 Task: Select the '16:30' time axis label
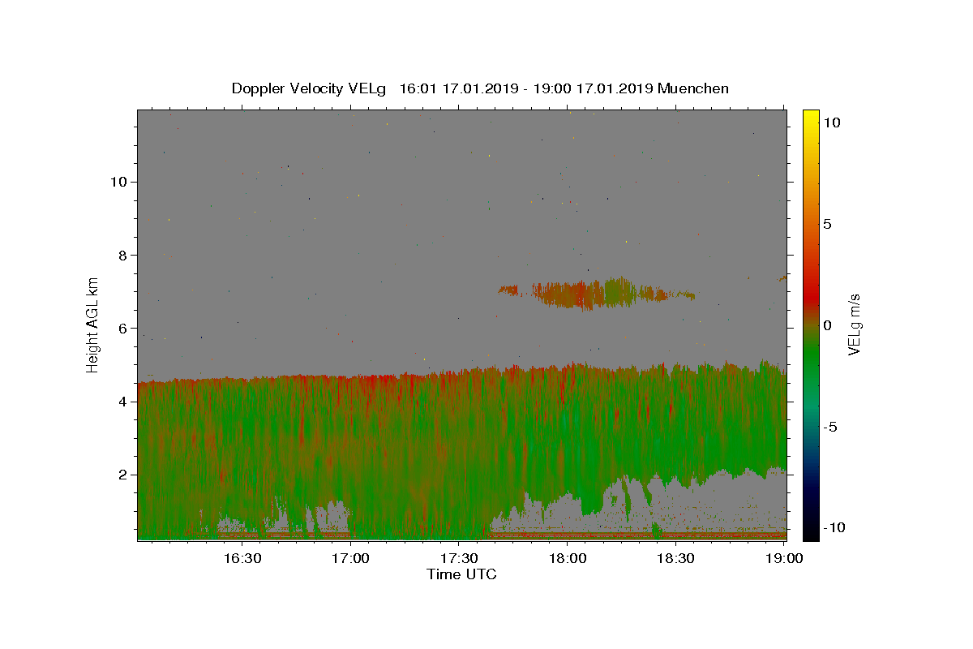(x=242, y=558)
